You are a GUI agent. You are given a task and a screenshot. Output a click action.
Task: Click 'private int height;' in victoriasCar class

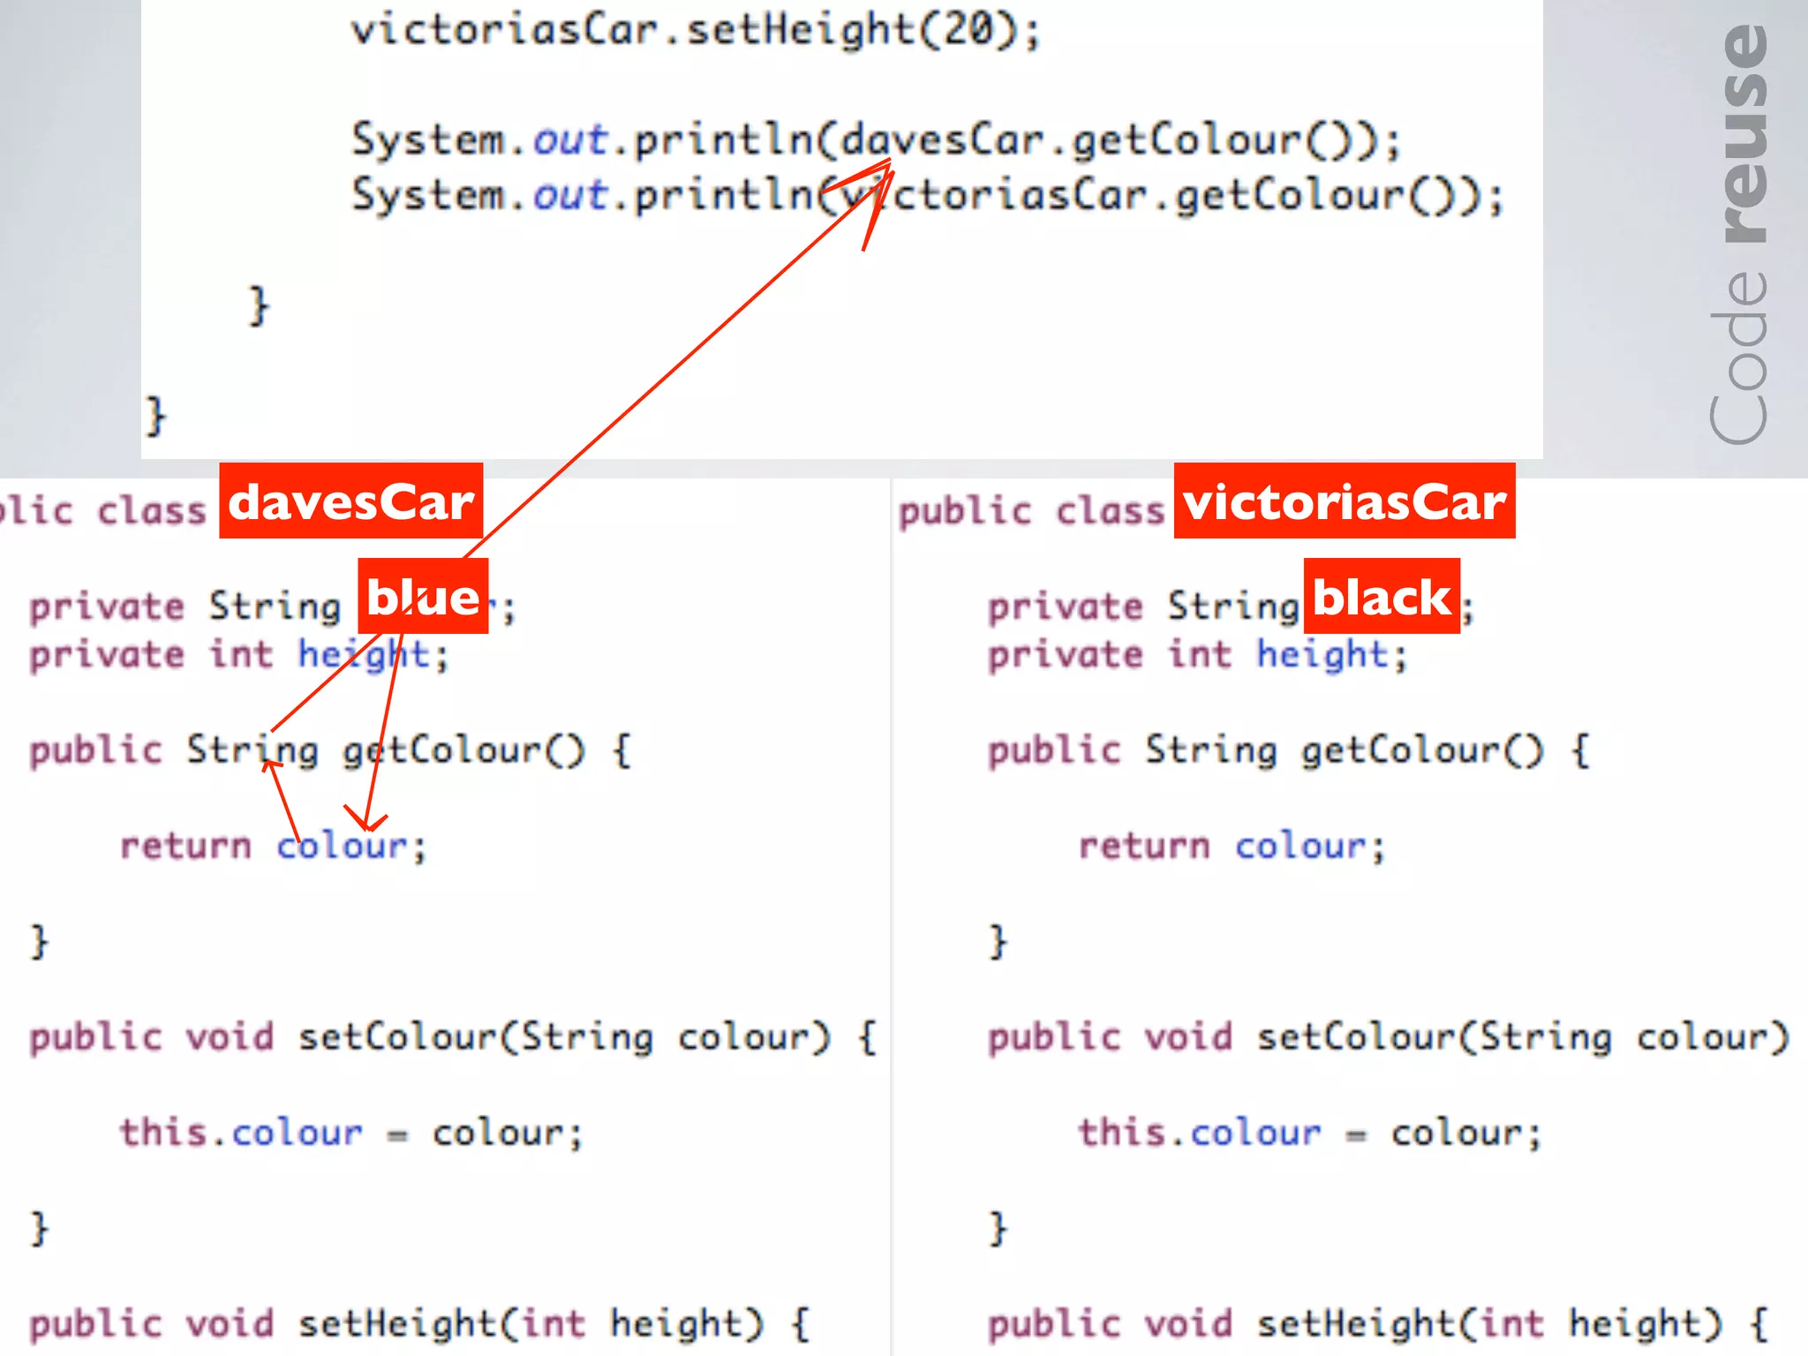coord(1198,655)
